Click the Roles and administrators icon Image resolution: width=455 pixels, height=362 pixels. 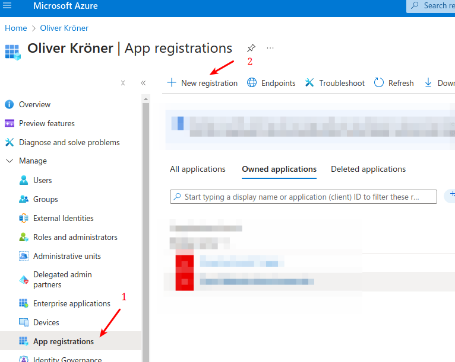pos(24,237)
